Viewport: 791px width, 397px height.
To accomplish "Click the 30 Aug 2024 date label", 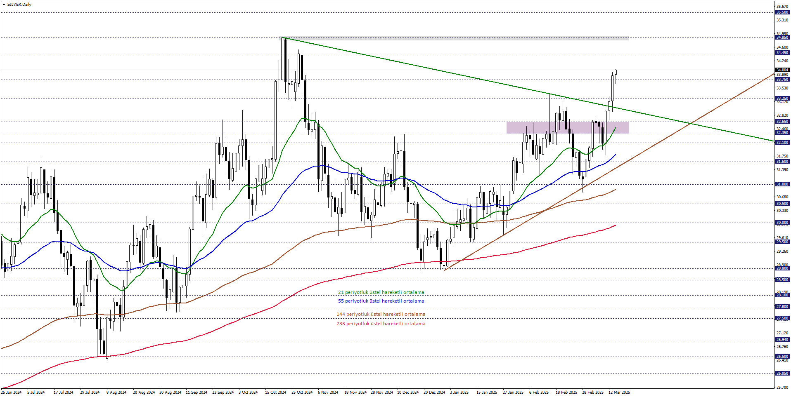I will coord(170,392).
